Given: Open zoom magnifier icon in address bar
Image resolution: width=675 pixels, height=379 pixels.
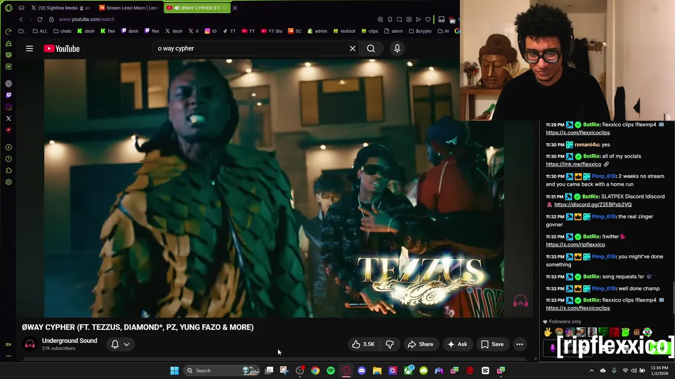Looking at the screenshot, I should coord(380,19).
